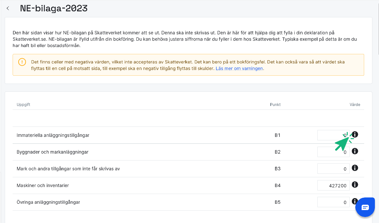The image size is (379, 223).
Task: Select the 'Maskiner och inventarier' row label
Action: (43, 185)
